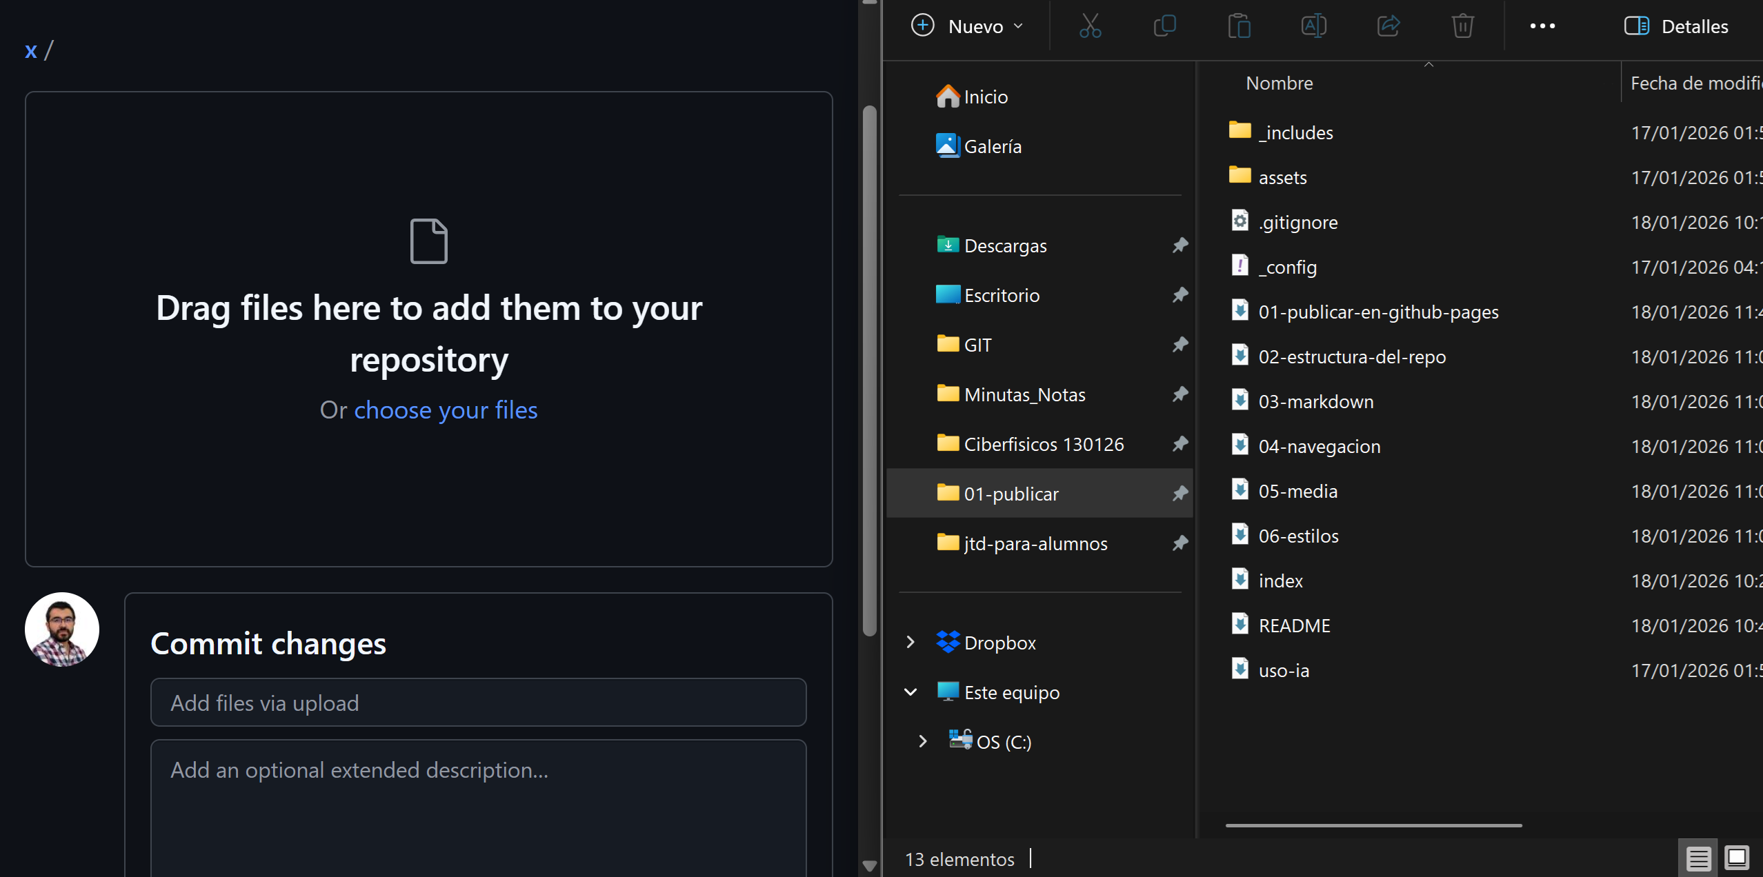Image resolution: width=1763 pixels, height=877 pixels.
Task: Unpin the Descargas folder pin icon
Action: (1180, 245)
